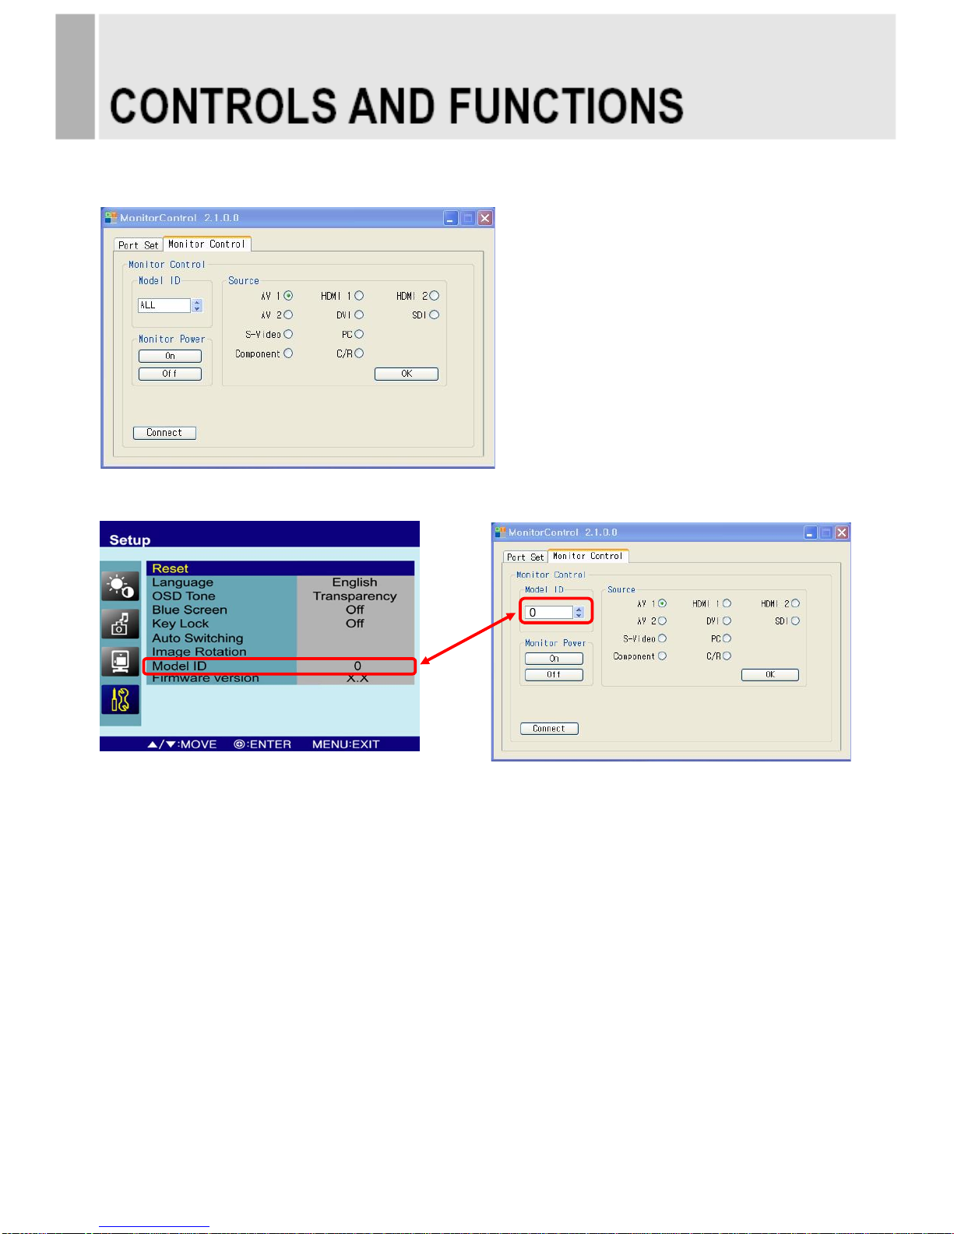Select DVI source in upper window
954x1234 pixels.
pyautogui.click(x=359, y=315)
